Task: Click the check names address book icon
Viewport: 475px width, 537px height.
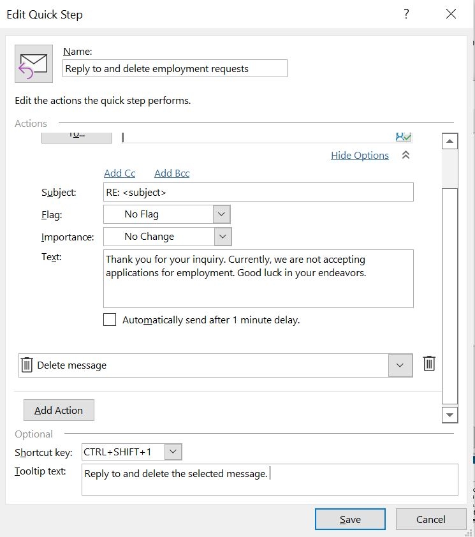Action: point(404,137)
